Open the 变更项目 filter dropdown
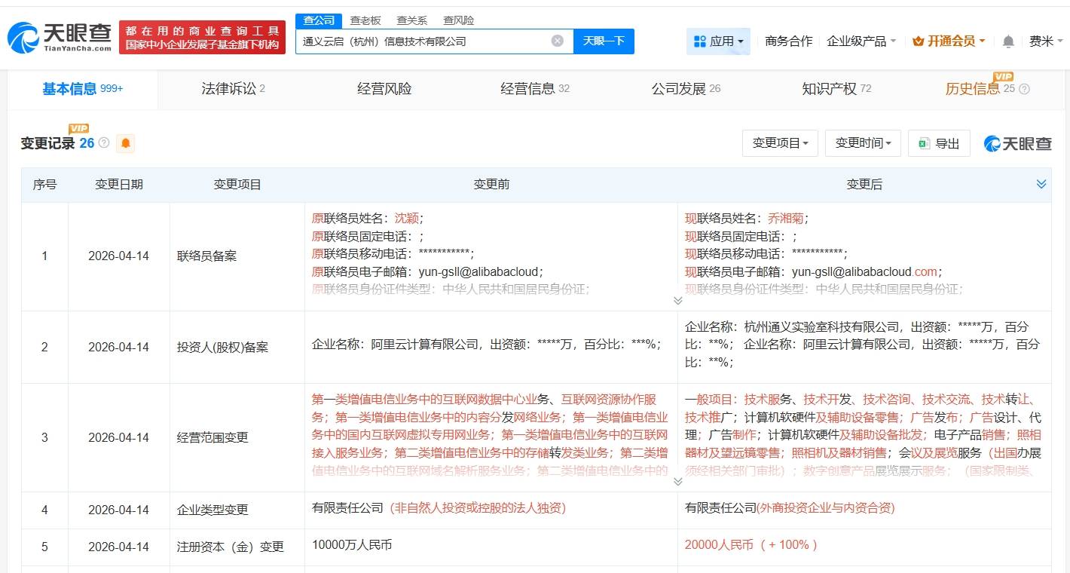The image size is (1070, 573). pyautogui.click(x=780, y=143)
